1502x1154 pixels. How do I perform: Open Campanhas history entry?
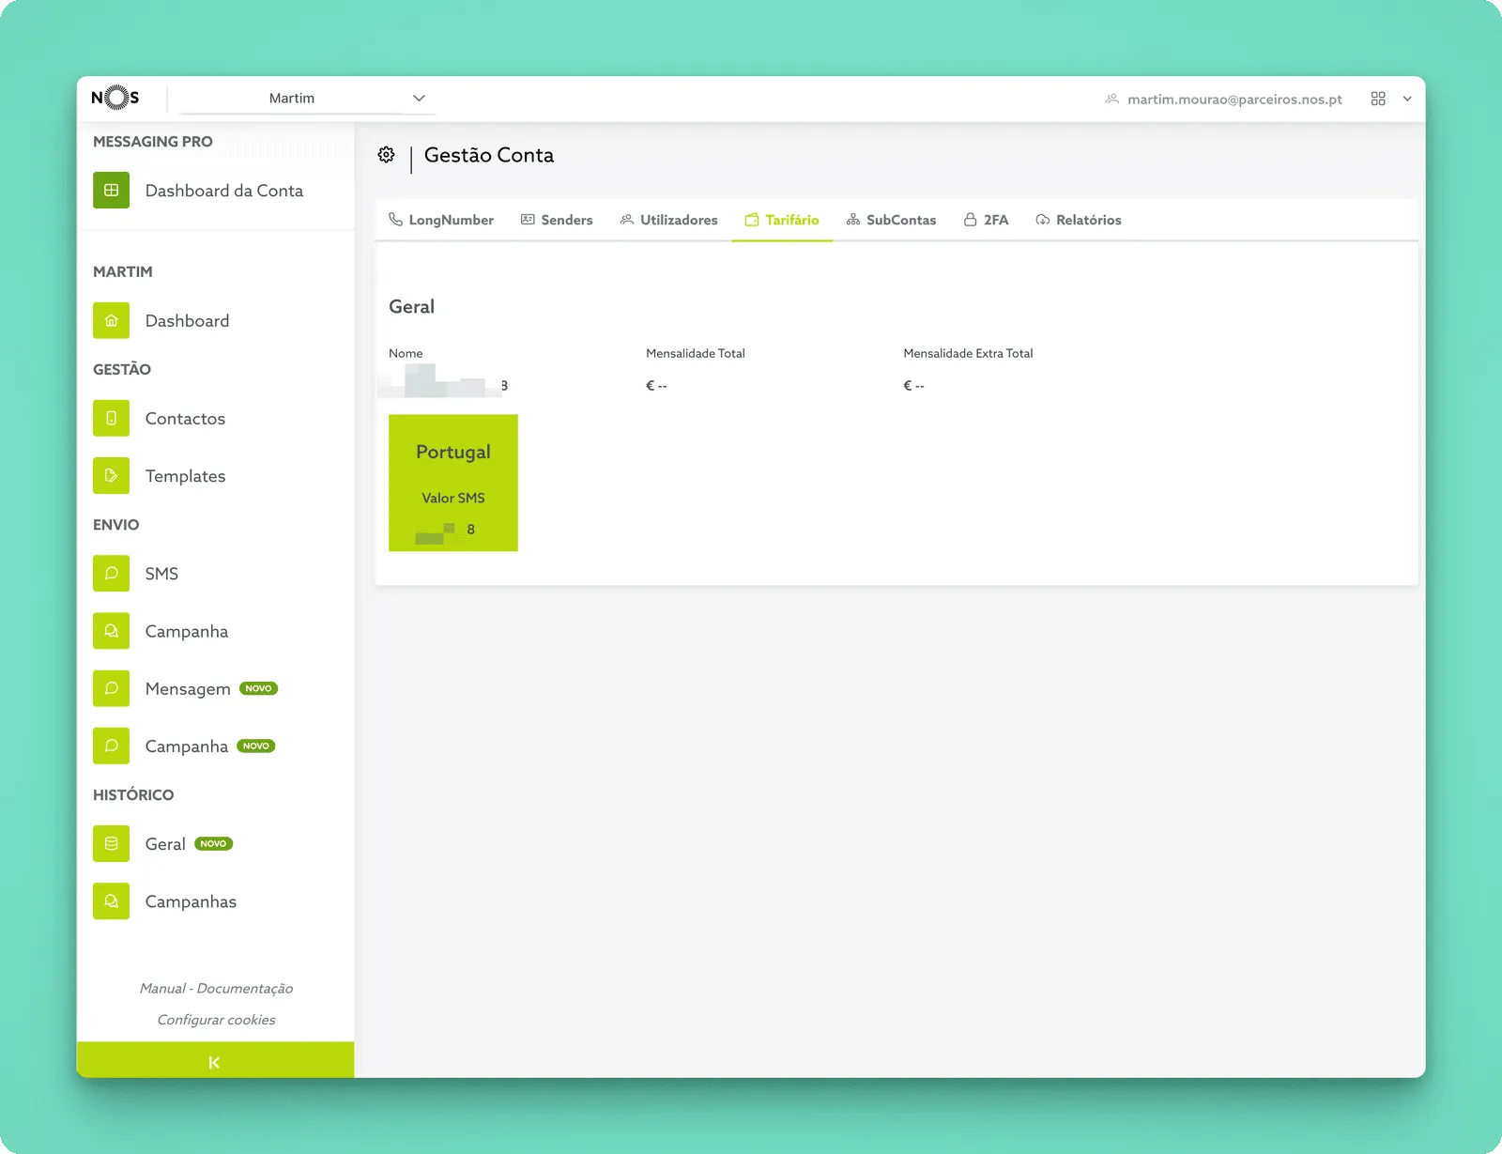[191, 901]
